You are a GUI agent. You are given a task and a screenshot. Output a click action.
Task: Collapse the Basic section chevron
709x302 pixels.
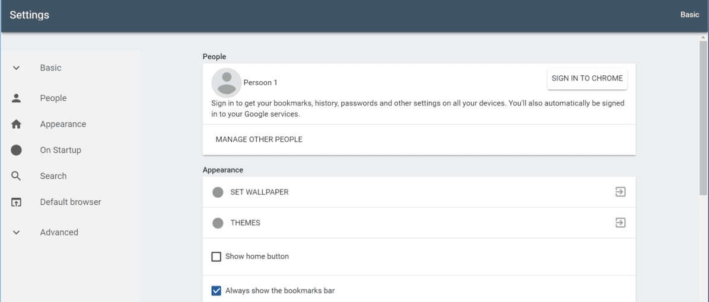click(16, 68)
